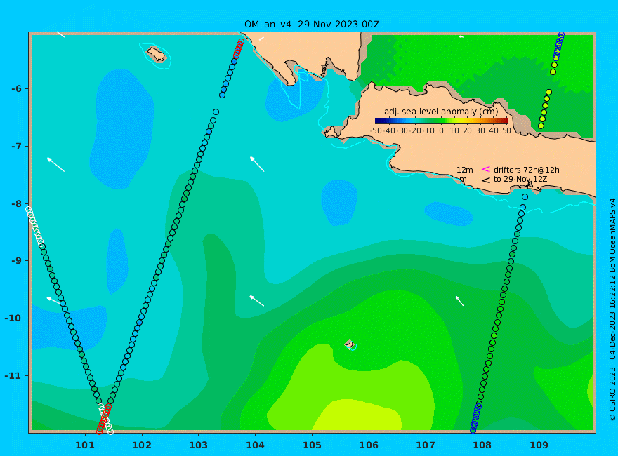Click the "12m" legend label

pos(465,170)
